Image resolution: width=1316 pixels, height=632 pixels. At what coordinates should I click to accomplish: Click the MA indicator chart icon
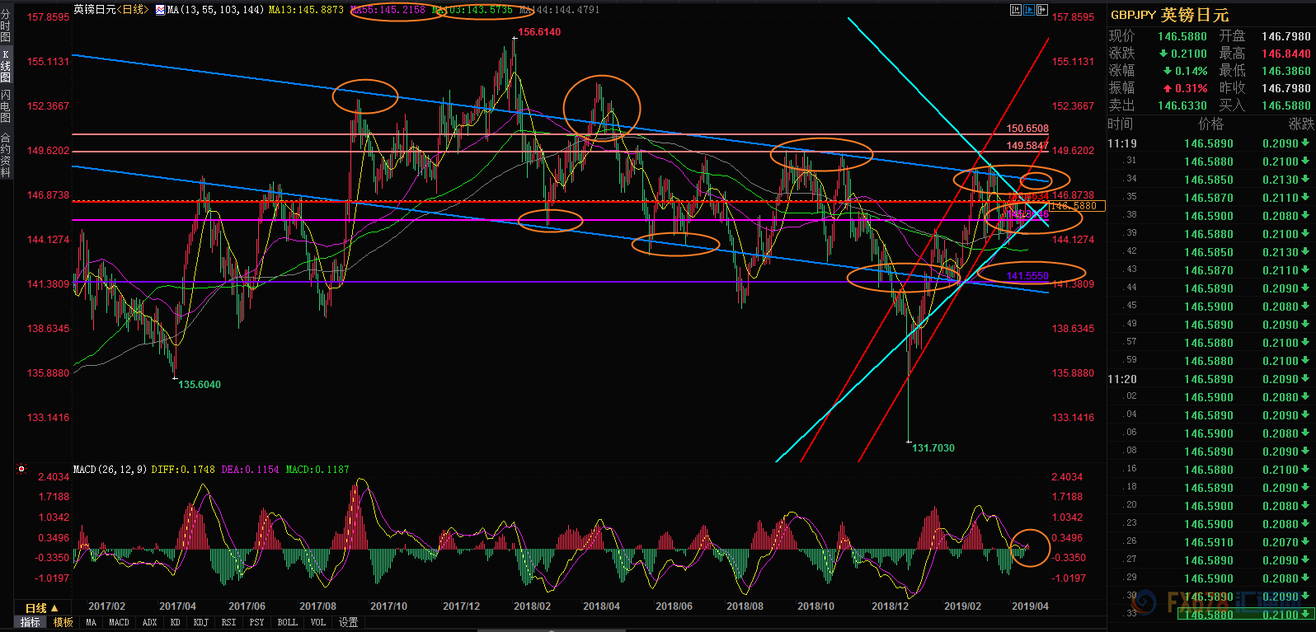[x=160, y=10]
